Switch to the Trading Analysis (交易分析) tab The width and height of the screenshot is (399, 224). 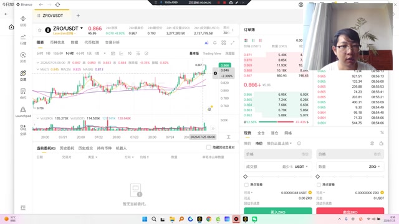tap(112, 42)
